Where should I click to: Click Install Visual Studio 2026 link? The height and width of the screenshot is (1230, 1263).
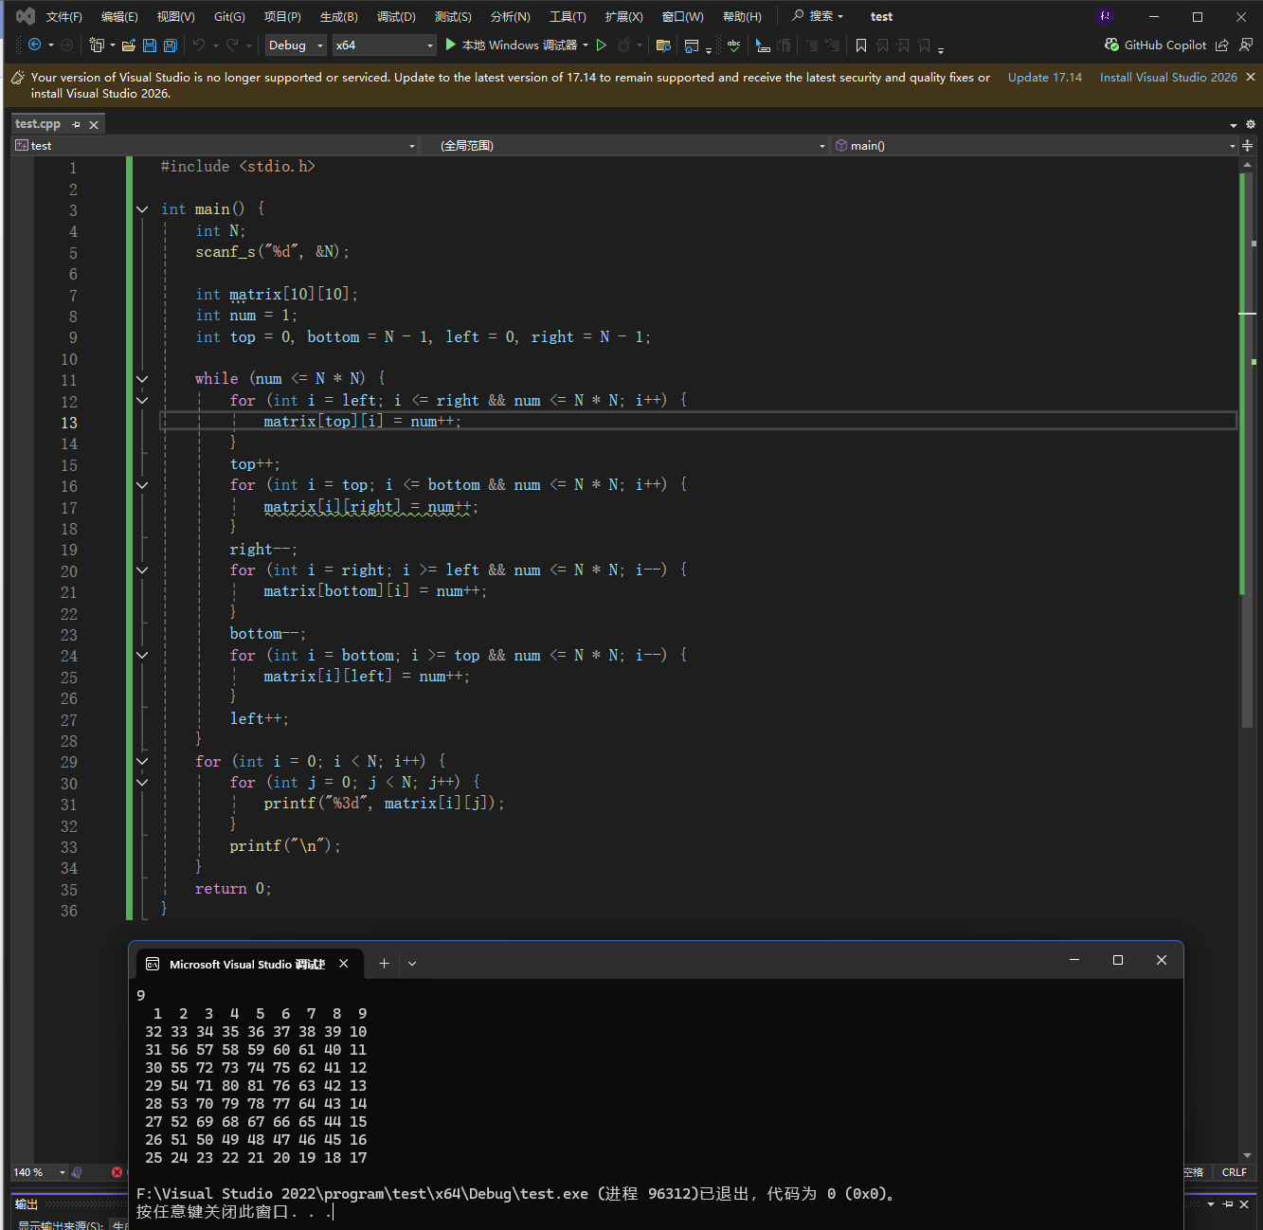click(x=1167, y=78)
